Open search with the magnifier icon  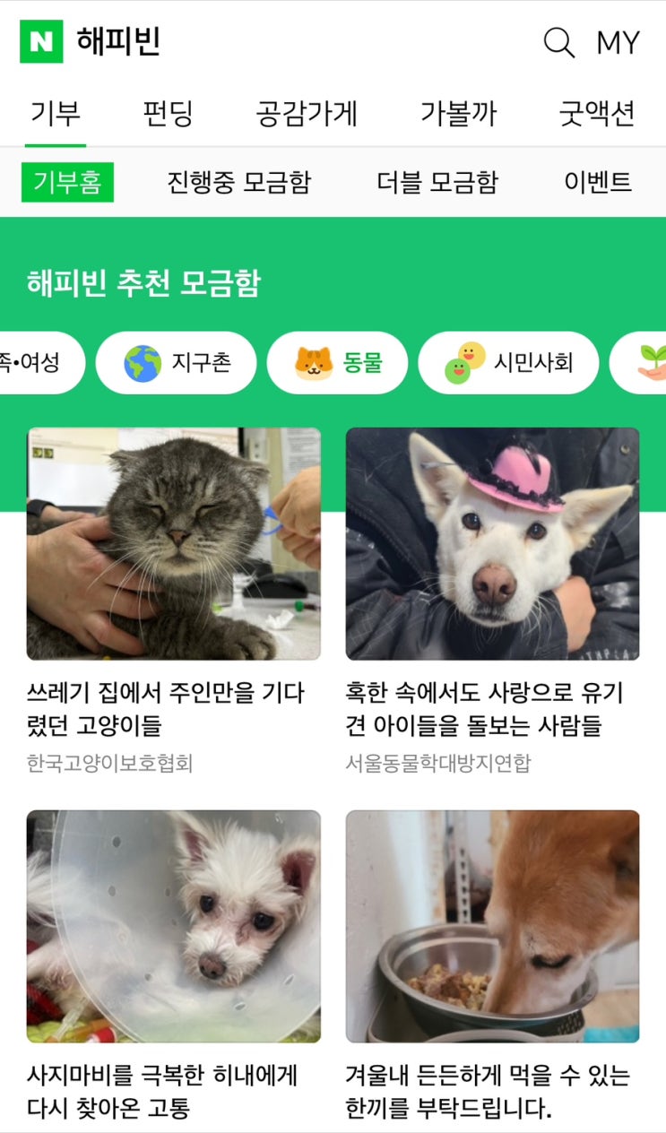[x=559, y=42]
